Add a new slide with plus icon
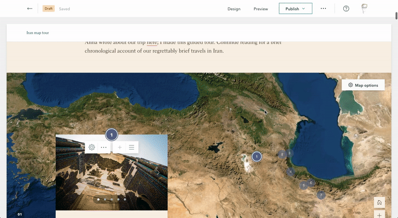 pos(119,147)
